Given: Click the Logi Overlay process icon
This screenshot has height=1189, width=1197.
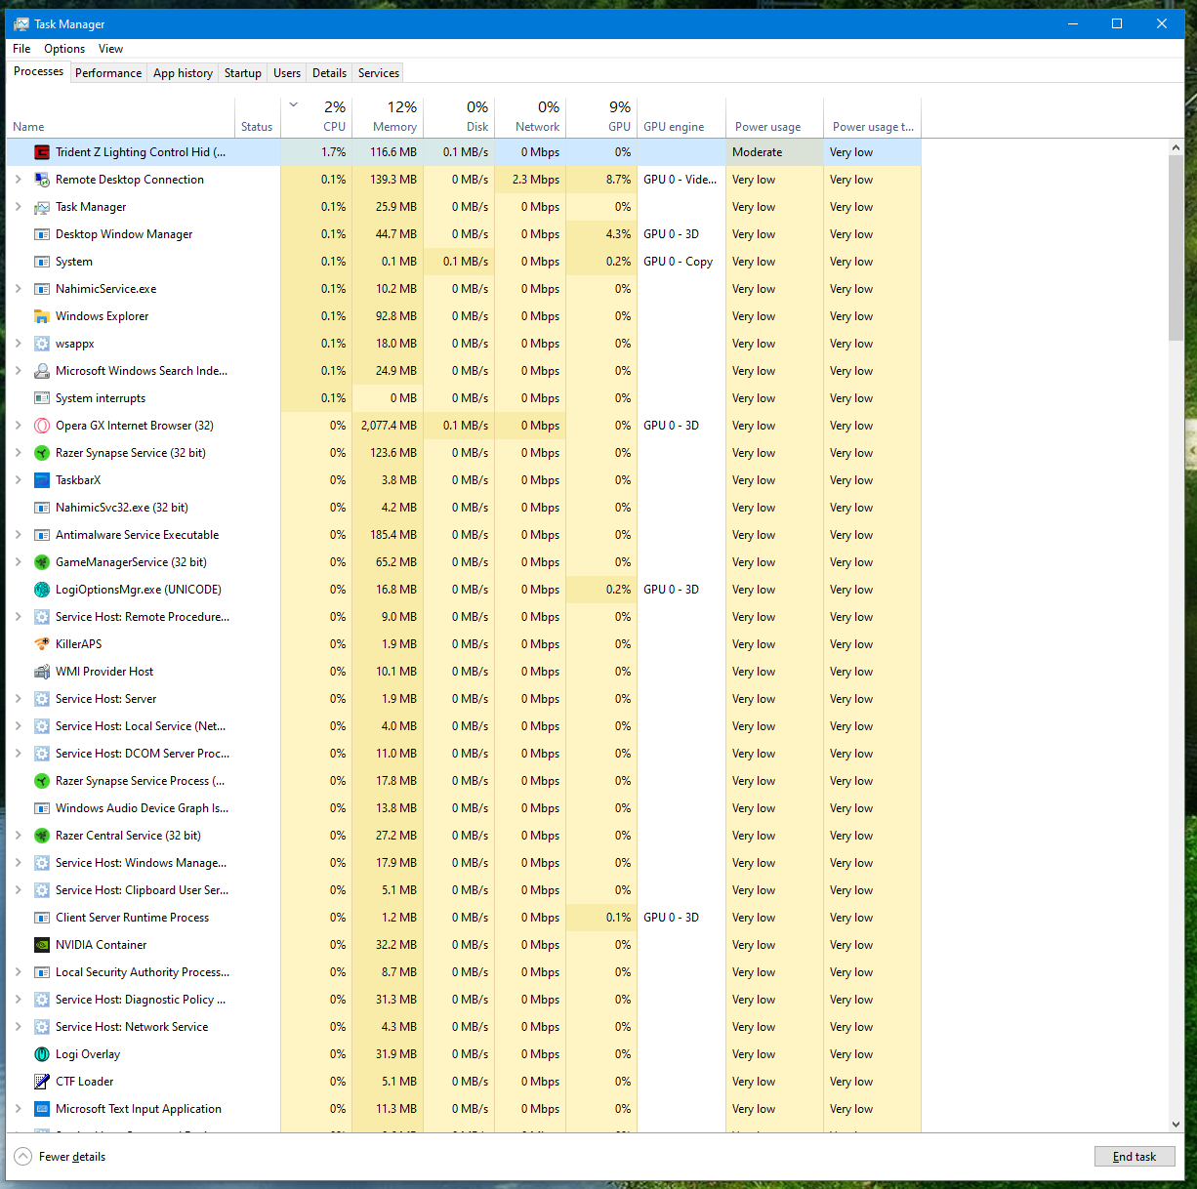Looking at the screenshot, I should click(x=42, y=1054).
